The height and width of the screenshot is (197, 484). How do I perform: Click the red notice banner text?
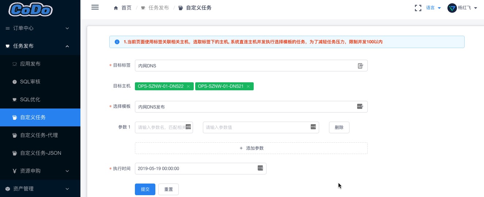253,42
